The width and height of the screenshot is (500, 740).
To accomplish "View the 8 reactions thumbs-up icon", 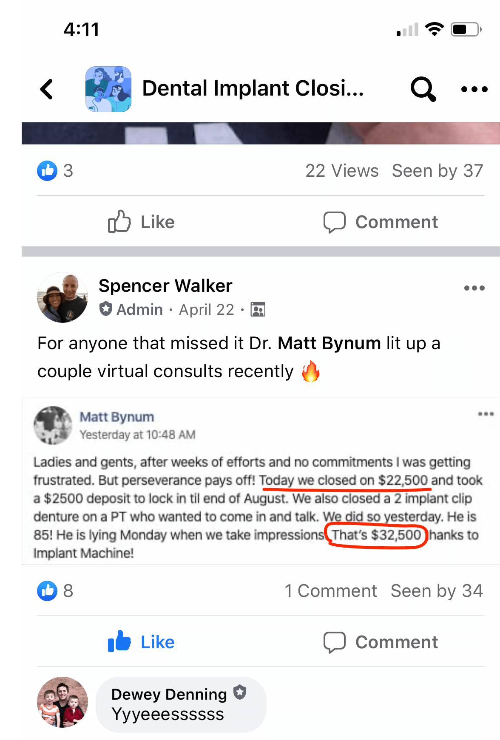I will click(x=47, y=591).
